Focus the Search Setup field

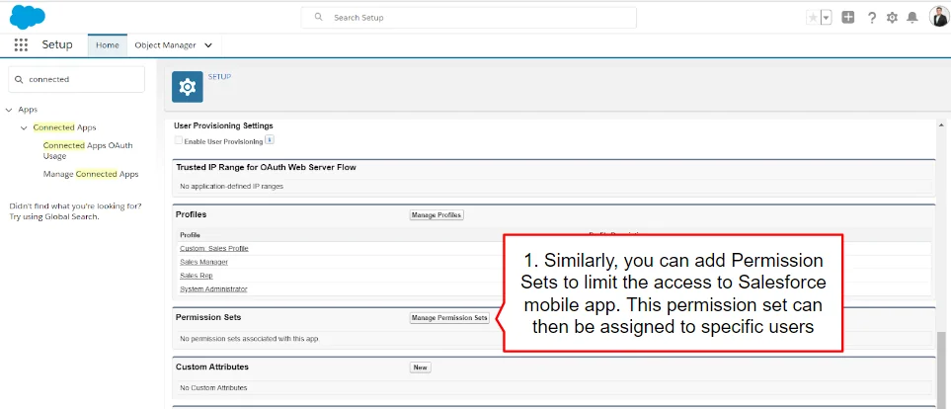pos(469,18)
